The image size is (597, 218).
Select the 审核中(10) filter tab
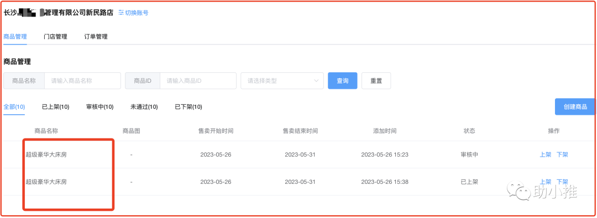tap(99, 107)
